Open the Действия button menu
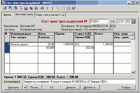Screen dimensions: 140x93 click(x=90, y=87)
